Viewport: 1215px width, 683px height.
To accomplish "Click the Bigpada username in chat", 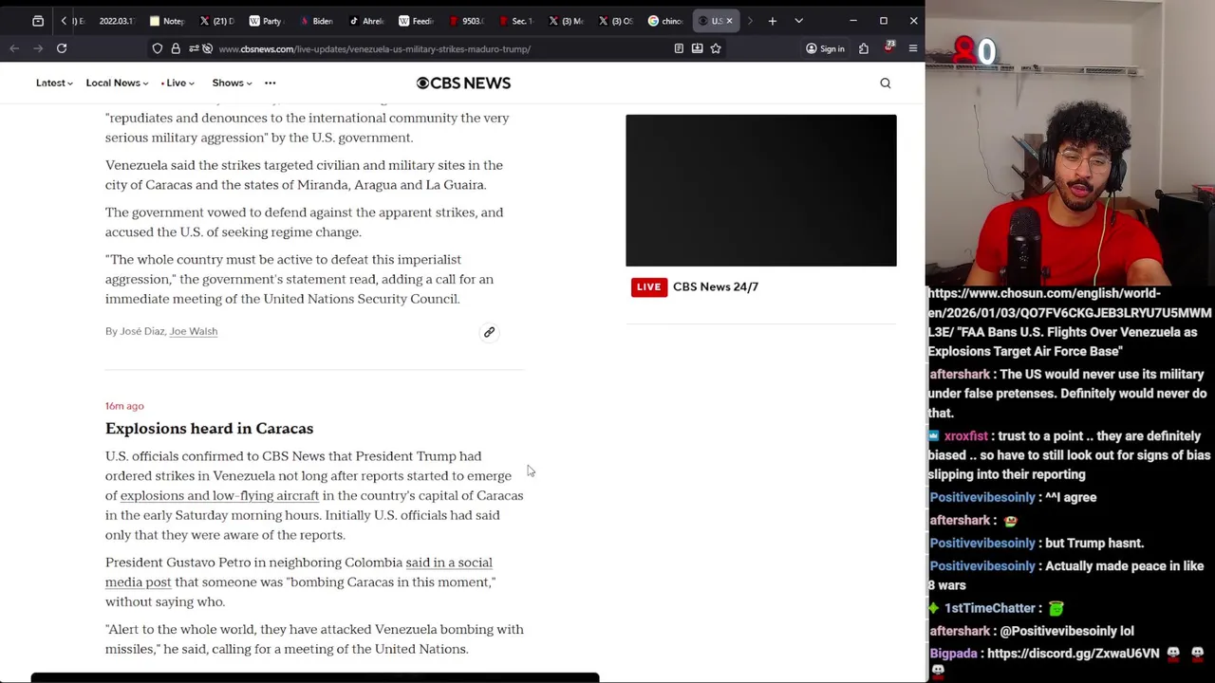I will tap(953, 654).
